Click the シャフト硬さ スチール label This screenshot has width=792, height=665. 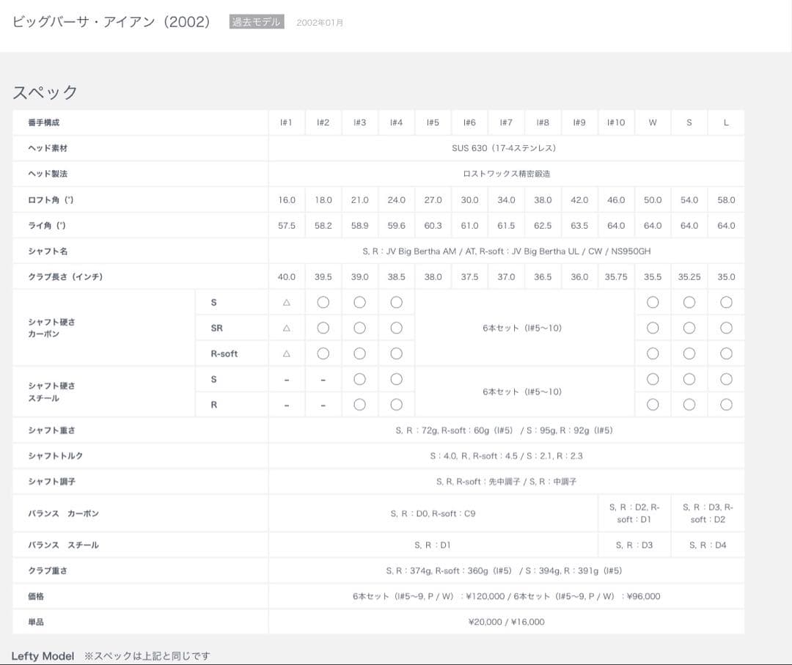[x=51, y=392]
